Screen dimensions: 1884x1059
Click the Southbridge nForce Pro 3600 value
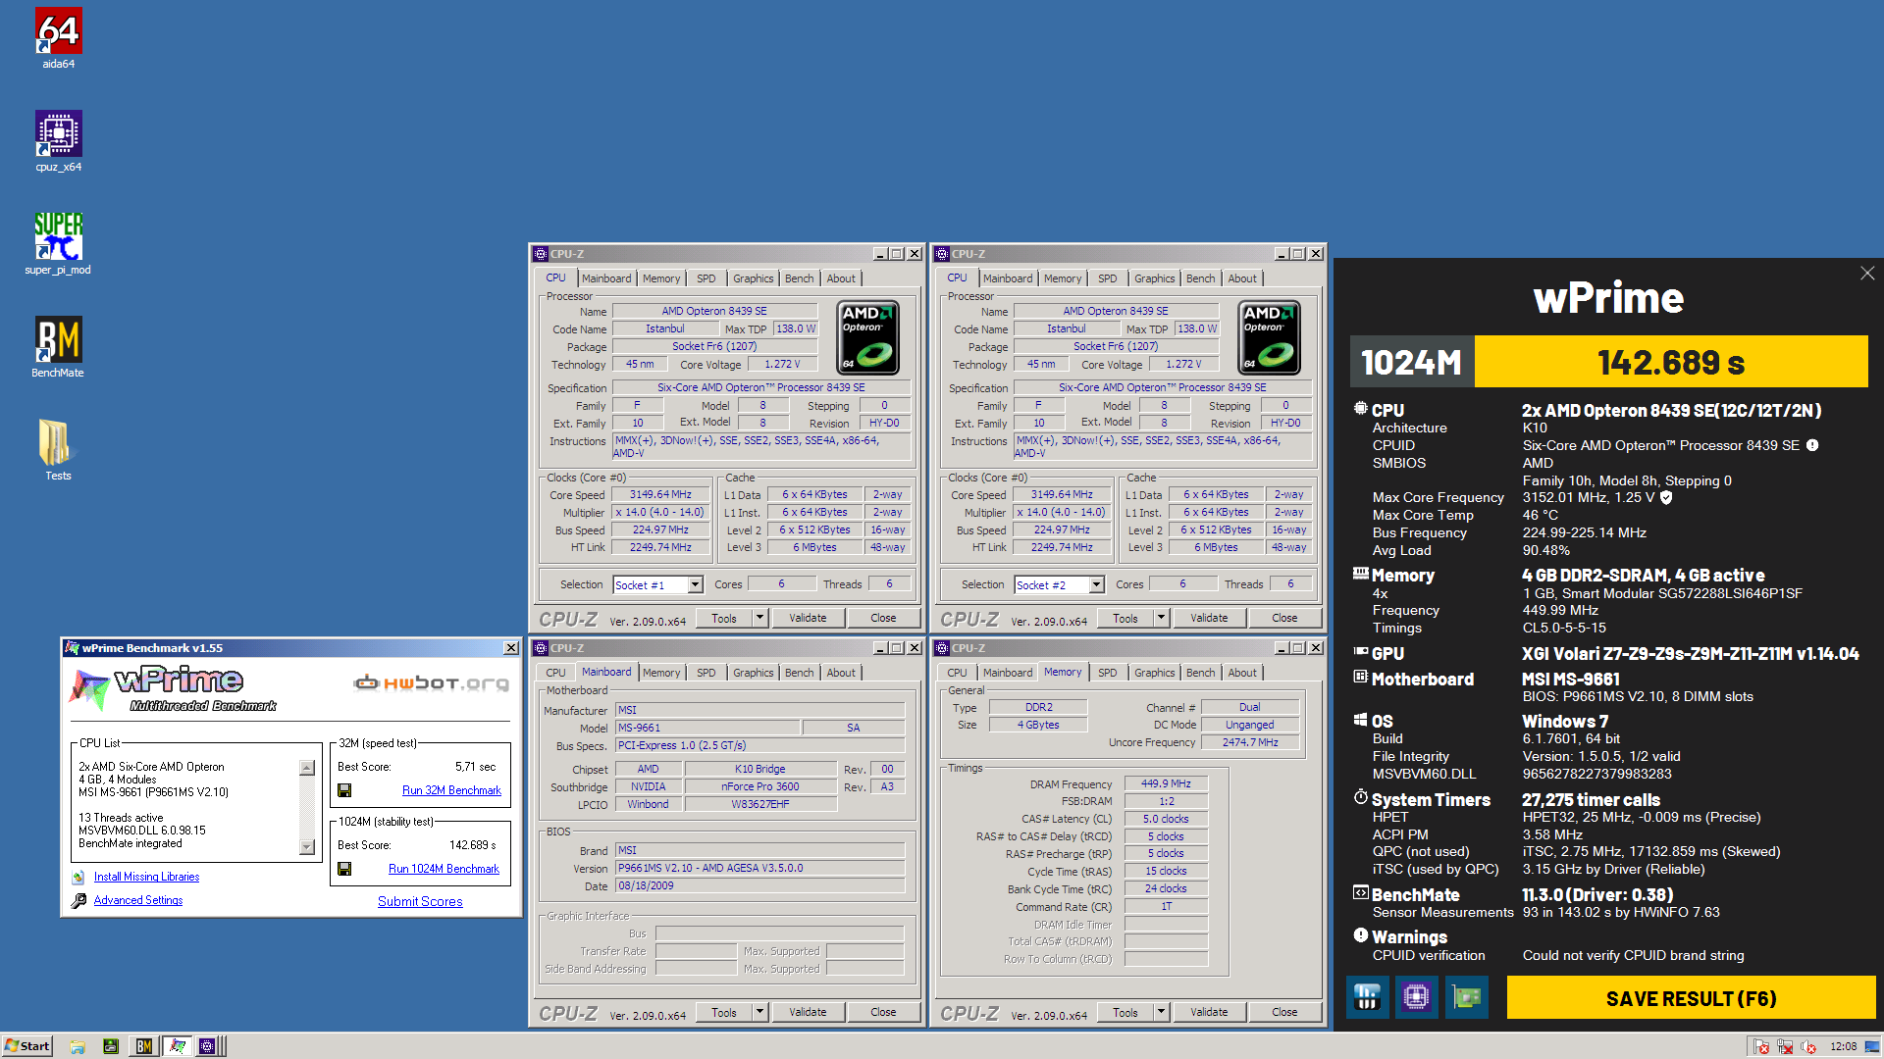pos(760,787)
